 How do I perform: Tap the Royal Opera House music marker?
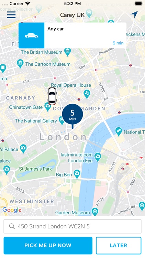(87, 94)
